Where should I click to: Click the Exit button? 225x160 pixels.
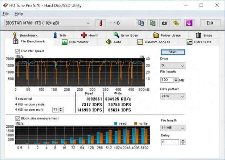(x=210, y=23)
